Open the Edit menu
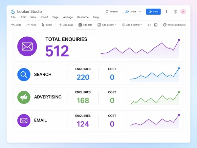This screenshot has width=197, height=148. pyautogui.click(x=23, y=17)
